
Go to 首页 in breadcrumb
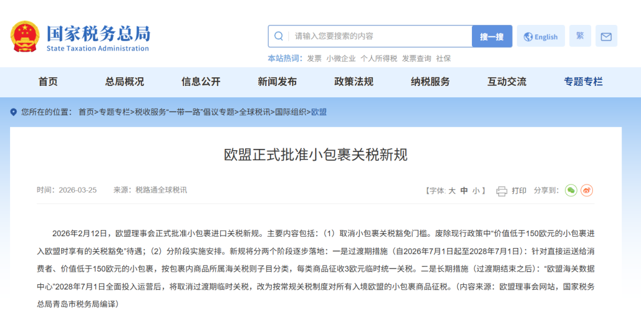[x=86, y=112]
